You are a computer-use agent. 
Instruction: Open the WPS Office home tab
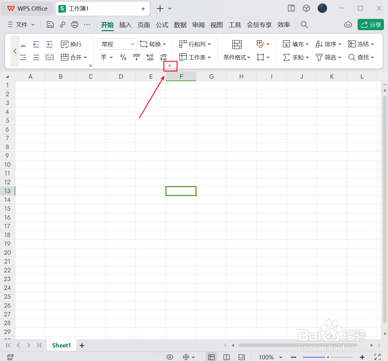pyautogui.click(x=28, y=8)
